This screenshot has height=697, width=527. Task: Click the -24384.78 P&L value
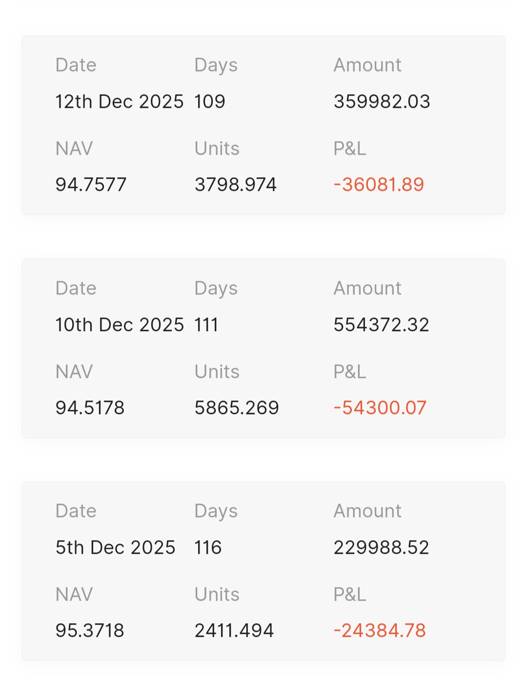pos(380,631)
